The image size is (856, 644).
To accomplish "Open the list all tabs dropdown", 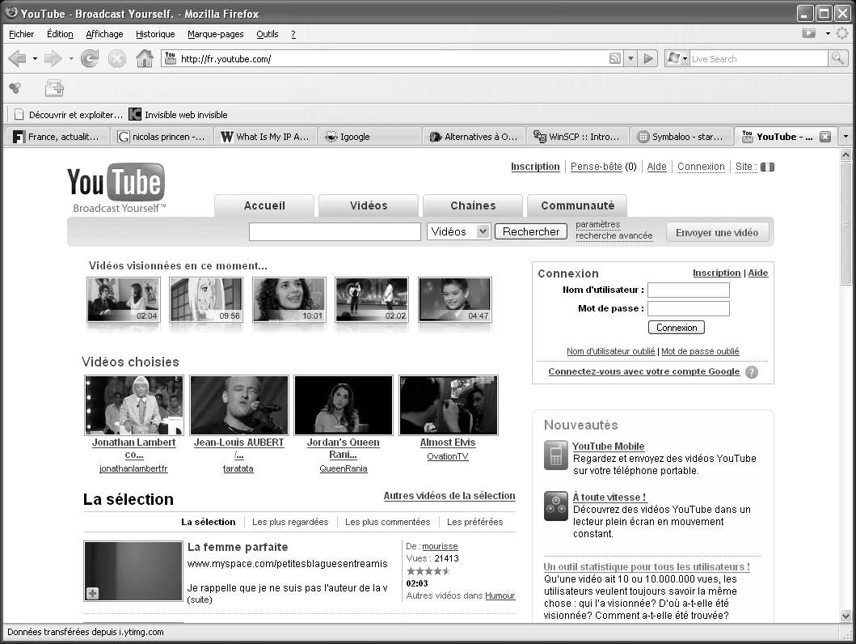I will point(845,137).
